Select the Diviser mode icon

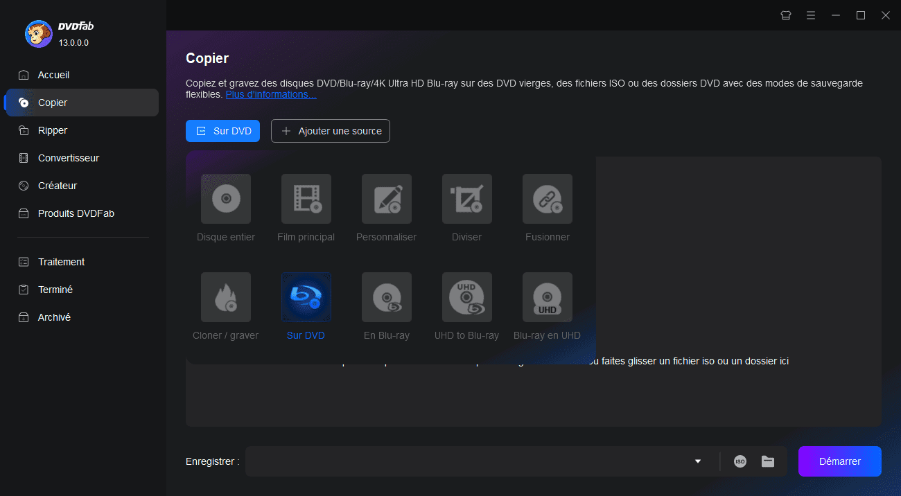pos(467,199)
